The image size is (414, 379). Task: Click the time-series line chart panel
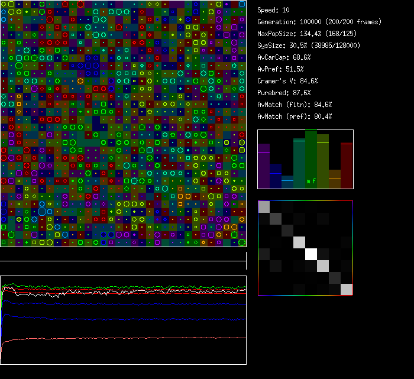[123, 320]
